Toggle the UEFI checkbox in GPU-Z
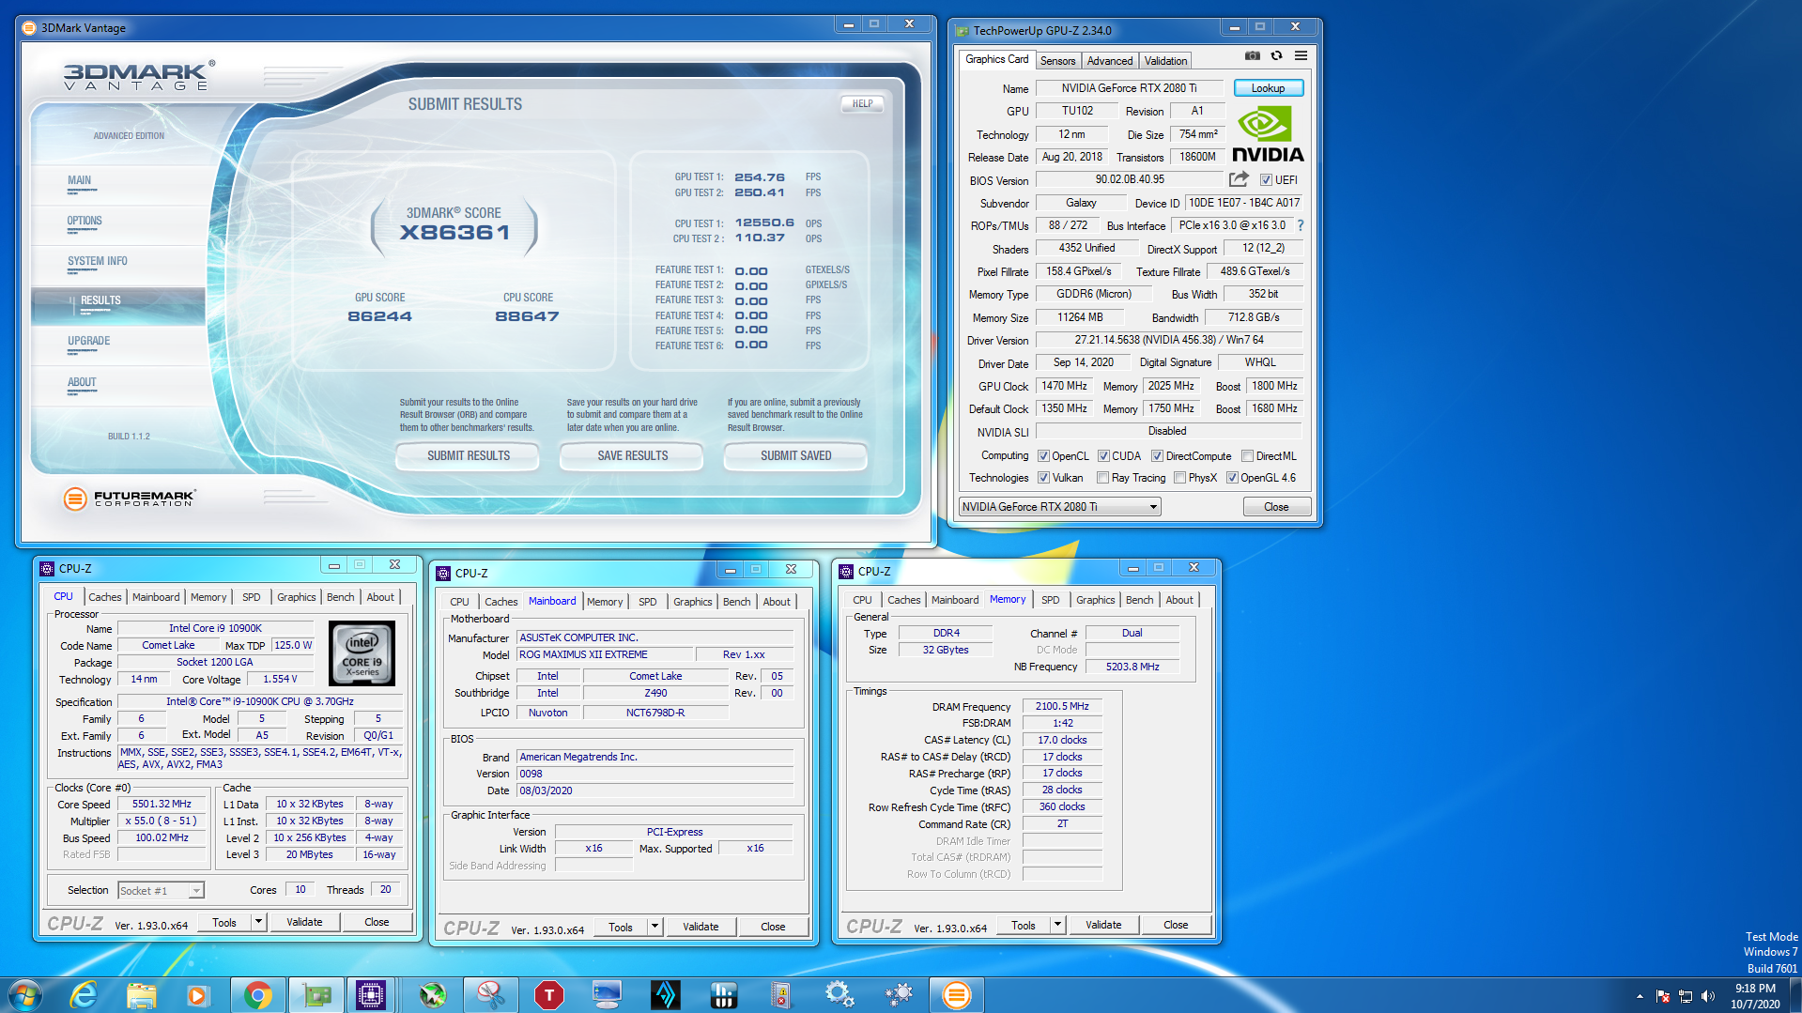The image size is (1802, 1013). [1266, 180]
